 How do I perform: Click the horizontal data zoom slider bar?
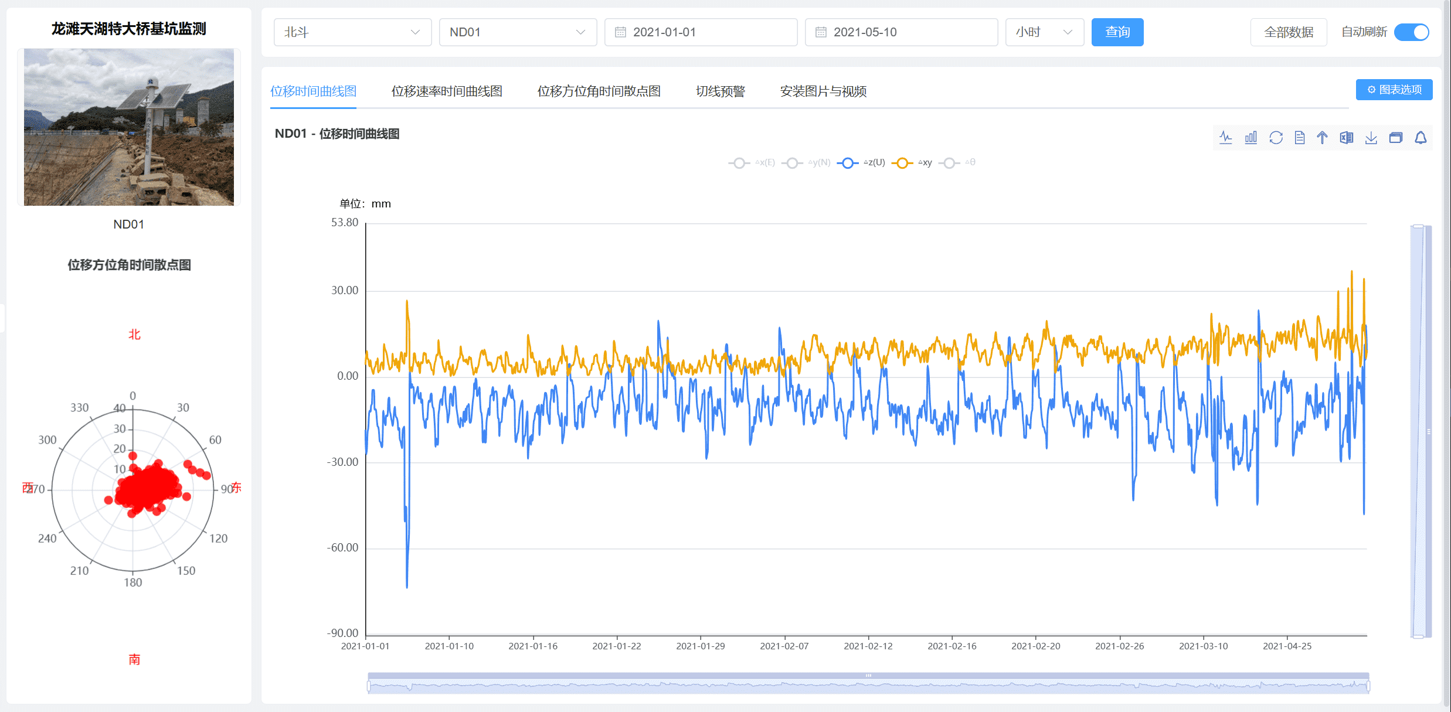tap(868, 683)
